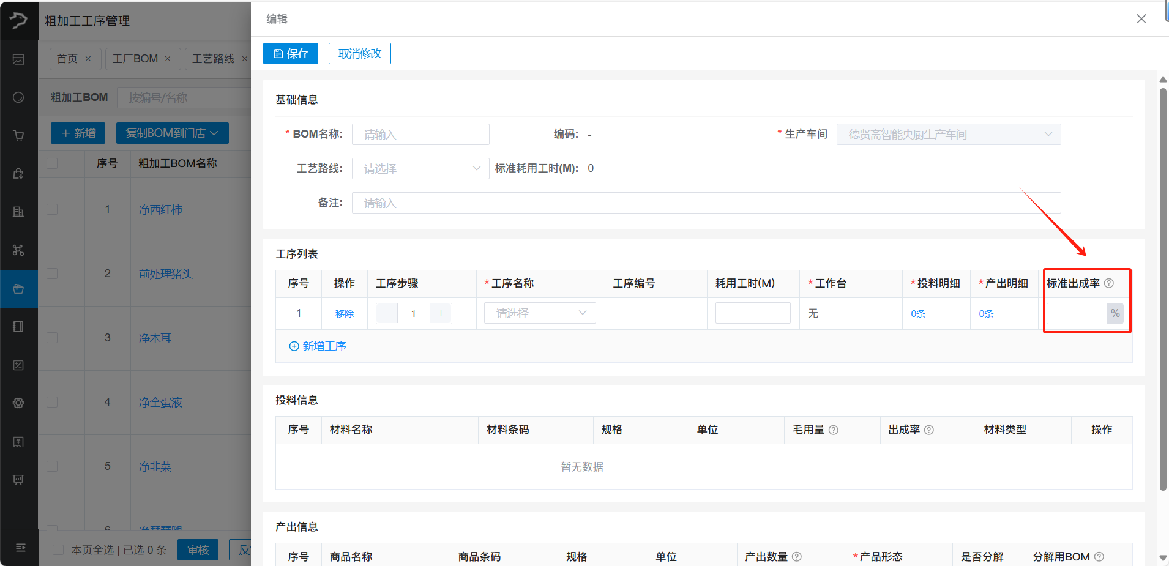Focus the 耗用工时(M) input field
This screenshot has width=1169, height=566.
pyautogui.click(x=753, y=313)
